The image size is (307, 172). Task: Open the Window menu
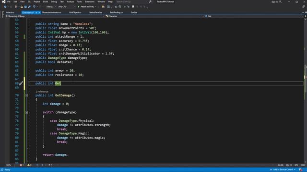pyautogui.click(x=101, y=2)
